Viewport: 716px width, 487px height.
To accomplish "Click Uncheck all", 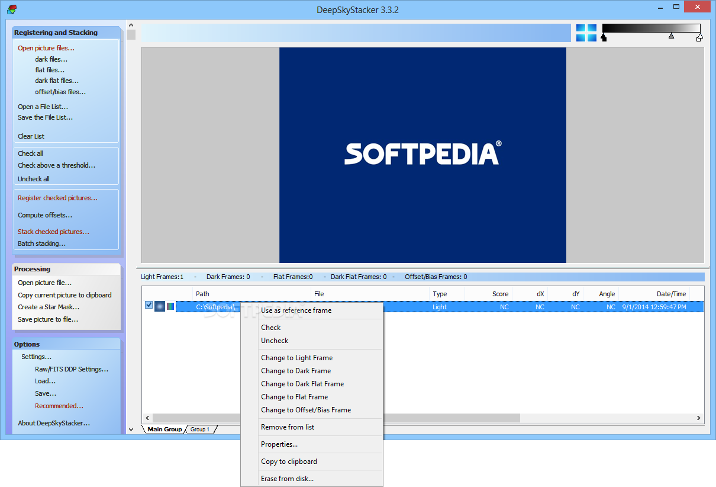I will (x=34, y=179).
